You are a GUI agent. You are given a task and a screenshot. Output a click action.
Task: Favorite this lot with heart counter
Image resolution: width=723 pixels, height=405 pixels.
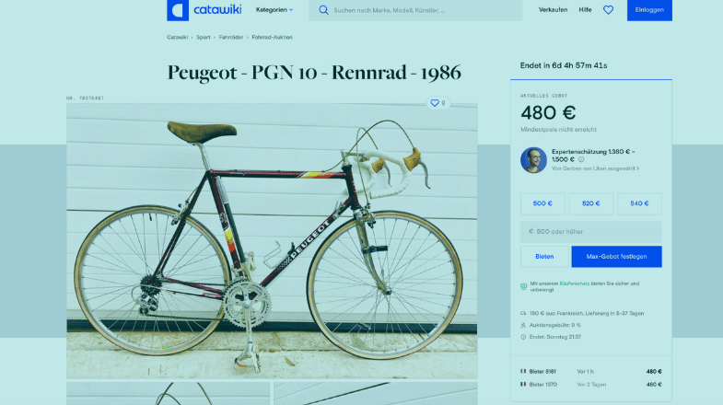438,103
